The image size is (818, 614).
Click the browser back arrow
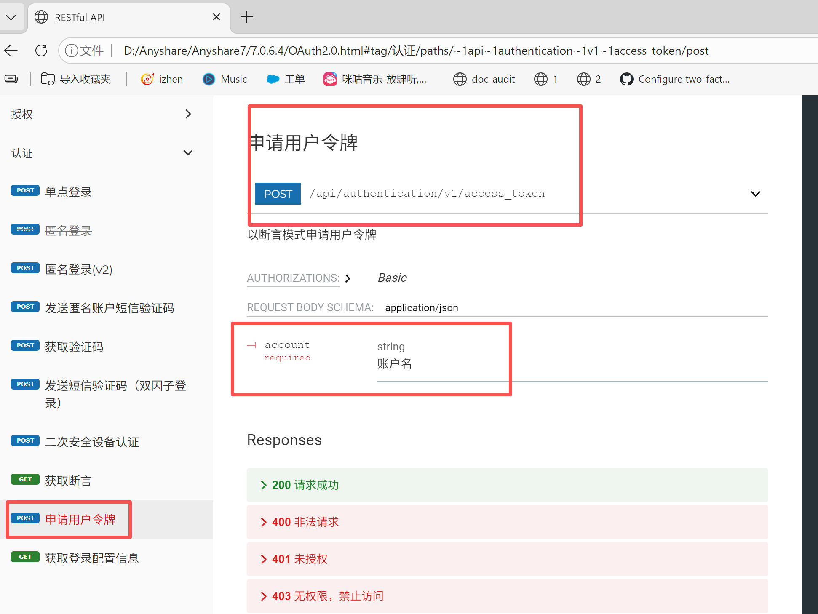(x=11, y=51)
